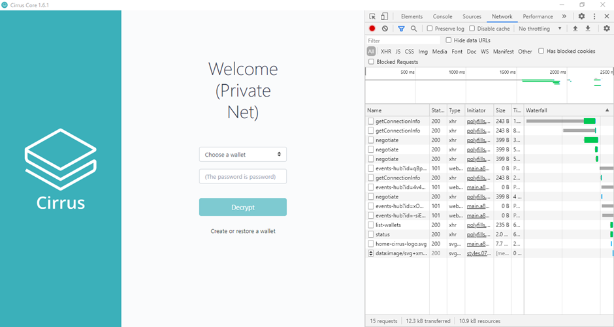The image size is (614, 327).
Task: Click the wallet password input field
Action: tap(243, 176)
